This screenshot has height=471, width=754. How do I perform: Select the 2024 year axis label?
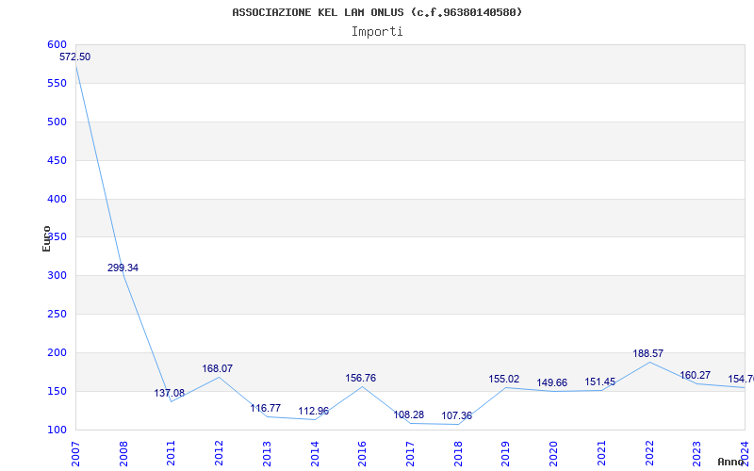pyautogui.click(x=744, y=452)
